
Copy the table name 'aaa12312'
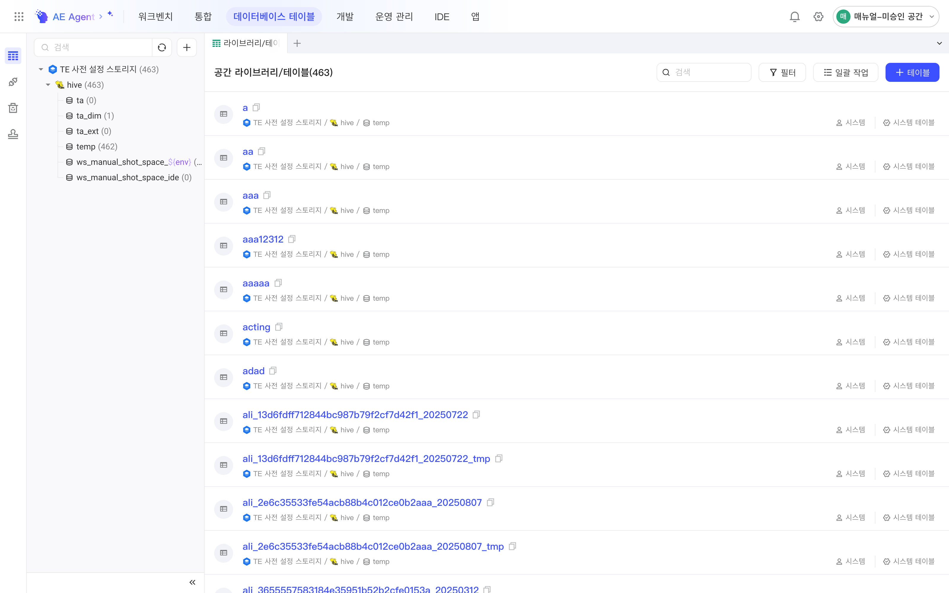point(292,239)
